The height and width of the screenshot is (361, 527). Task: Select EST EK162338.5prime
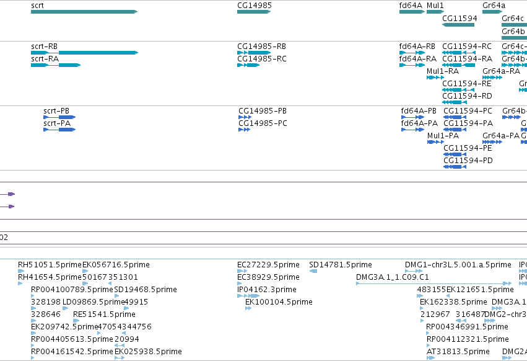tap(422, 308)
